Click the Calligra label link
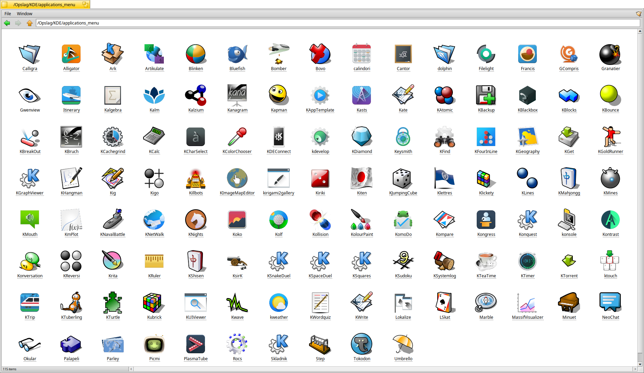The height and width of the screenshot is (373, 644). click(30, 69)
